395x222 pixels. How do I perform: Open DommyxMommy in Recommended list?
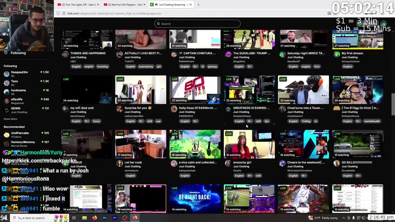pos(26,143)
